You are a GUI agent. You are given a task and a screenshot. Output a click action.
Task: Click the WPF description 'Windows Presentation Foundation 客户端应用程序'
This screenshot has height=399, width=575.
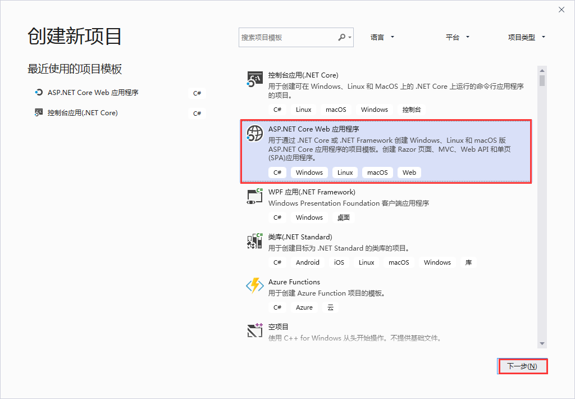[x=349, y=203]
